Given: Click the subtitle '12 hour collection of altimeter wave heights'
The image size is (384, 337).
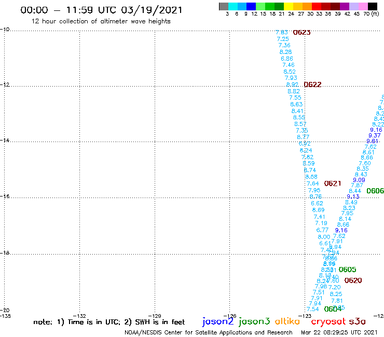Looking at the screenshot, I should 101,21.
